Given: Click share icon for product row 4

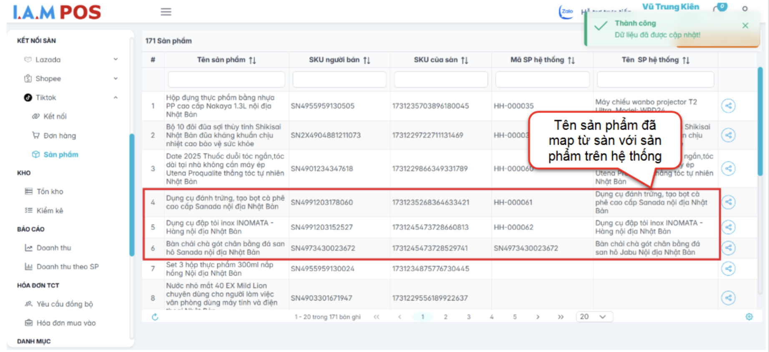Looking at the screenshot, I should (x=728, y=202).
